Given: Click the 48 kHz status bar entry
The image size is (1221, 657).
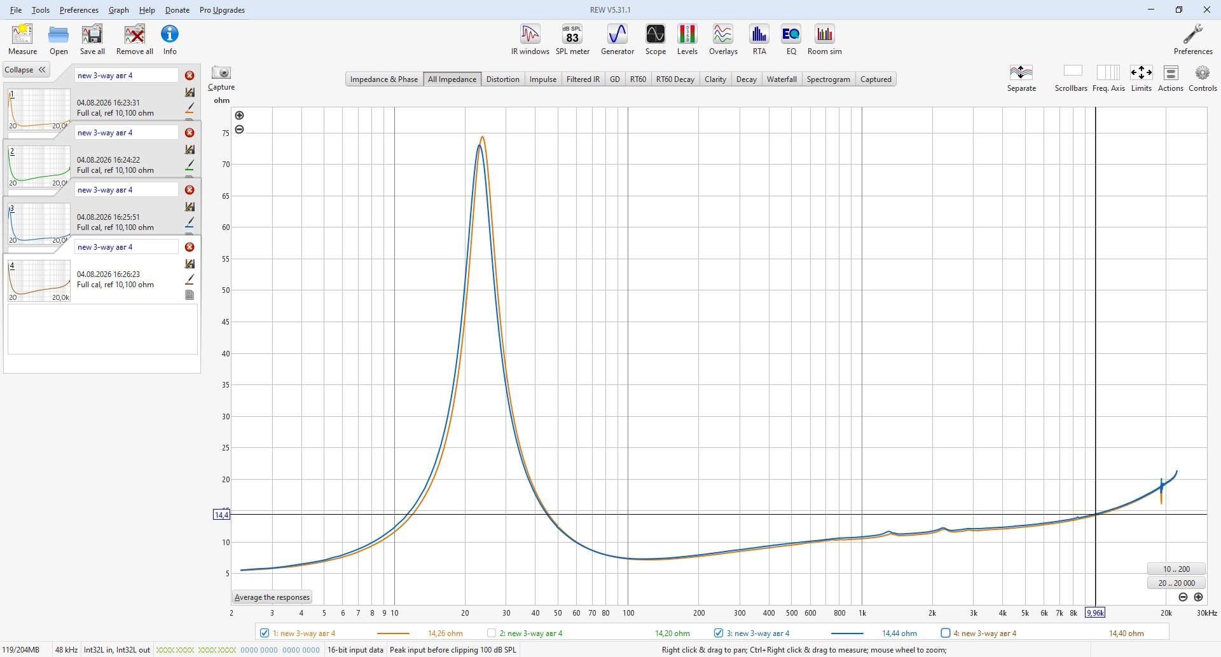Looking at the screenshot, I should [x=66, y=650].
